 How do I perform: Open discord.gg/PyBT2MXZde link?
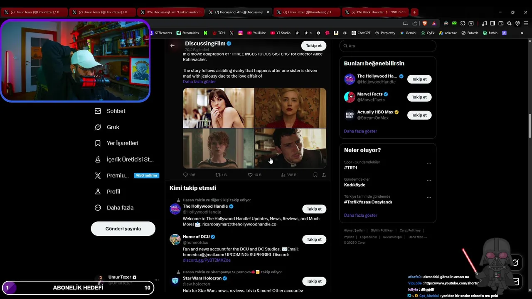click(207, 260)
